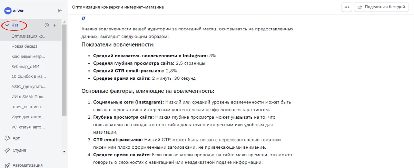Click the Арт palette icon

7,138
